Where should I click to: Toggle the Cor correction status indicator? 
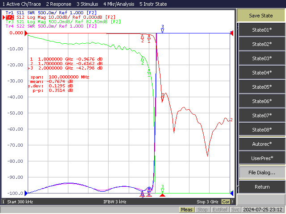[226, 202]
